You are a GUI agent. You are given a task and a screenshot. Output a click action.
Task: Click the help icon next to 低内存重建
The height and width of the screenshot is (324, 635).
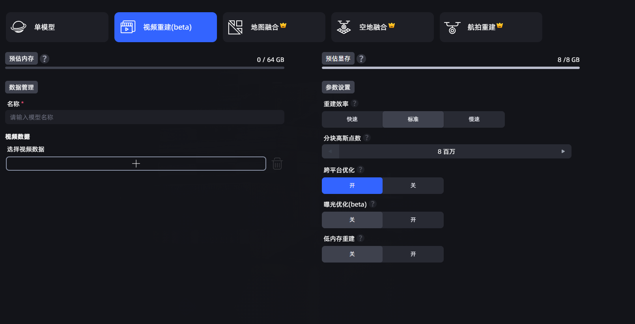[x=360, y=238]
